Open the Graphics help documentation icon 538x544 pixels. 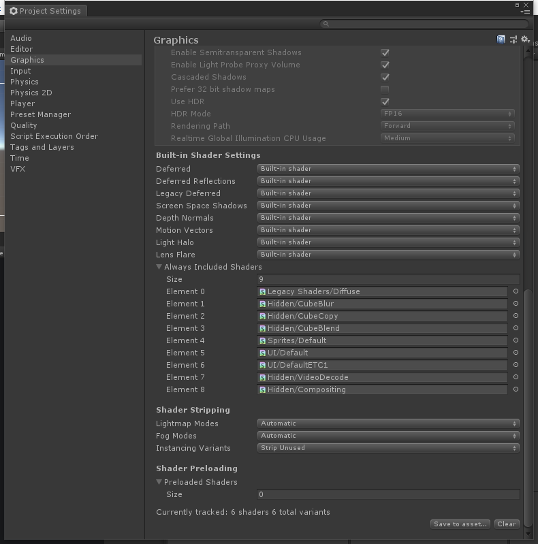tap(501, 39)
